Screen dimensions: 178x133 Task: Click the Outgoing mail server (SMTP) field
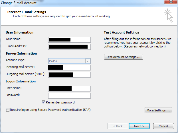point(69,74)
